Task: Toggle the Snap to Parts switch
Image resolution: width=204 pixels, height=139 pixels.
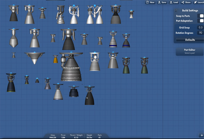Action: click(202, 16)
